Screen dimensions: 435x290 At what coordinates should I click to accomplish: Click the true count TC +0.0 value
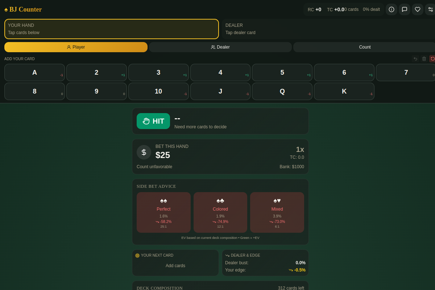(336, 9)
